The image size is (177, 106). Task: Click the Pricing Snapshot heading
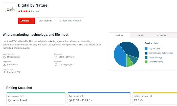19,88
